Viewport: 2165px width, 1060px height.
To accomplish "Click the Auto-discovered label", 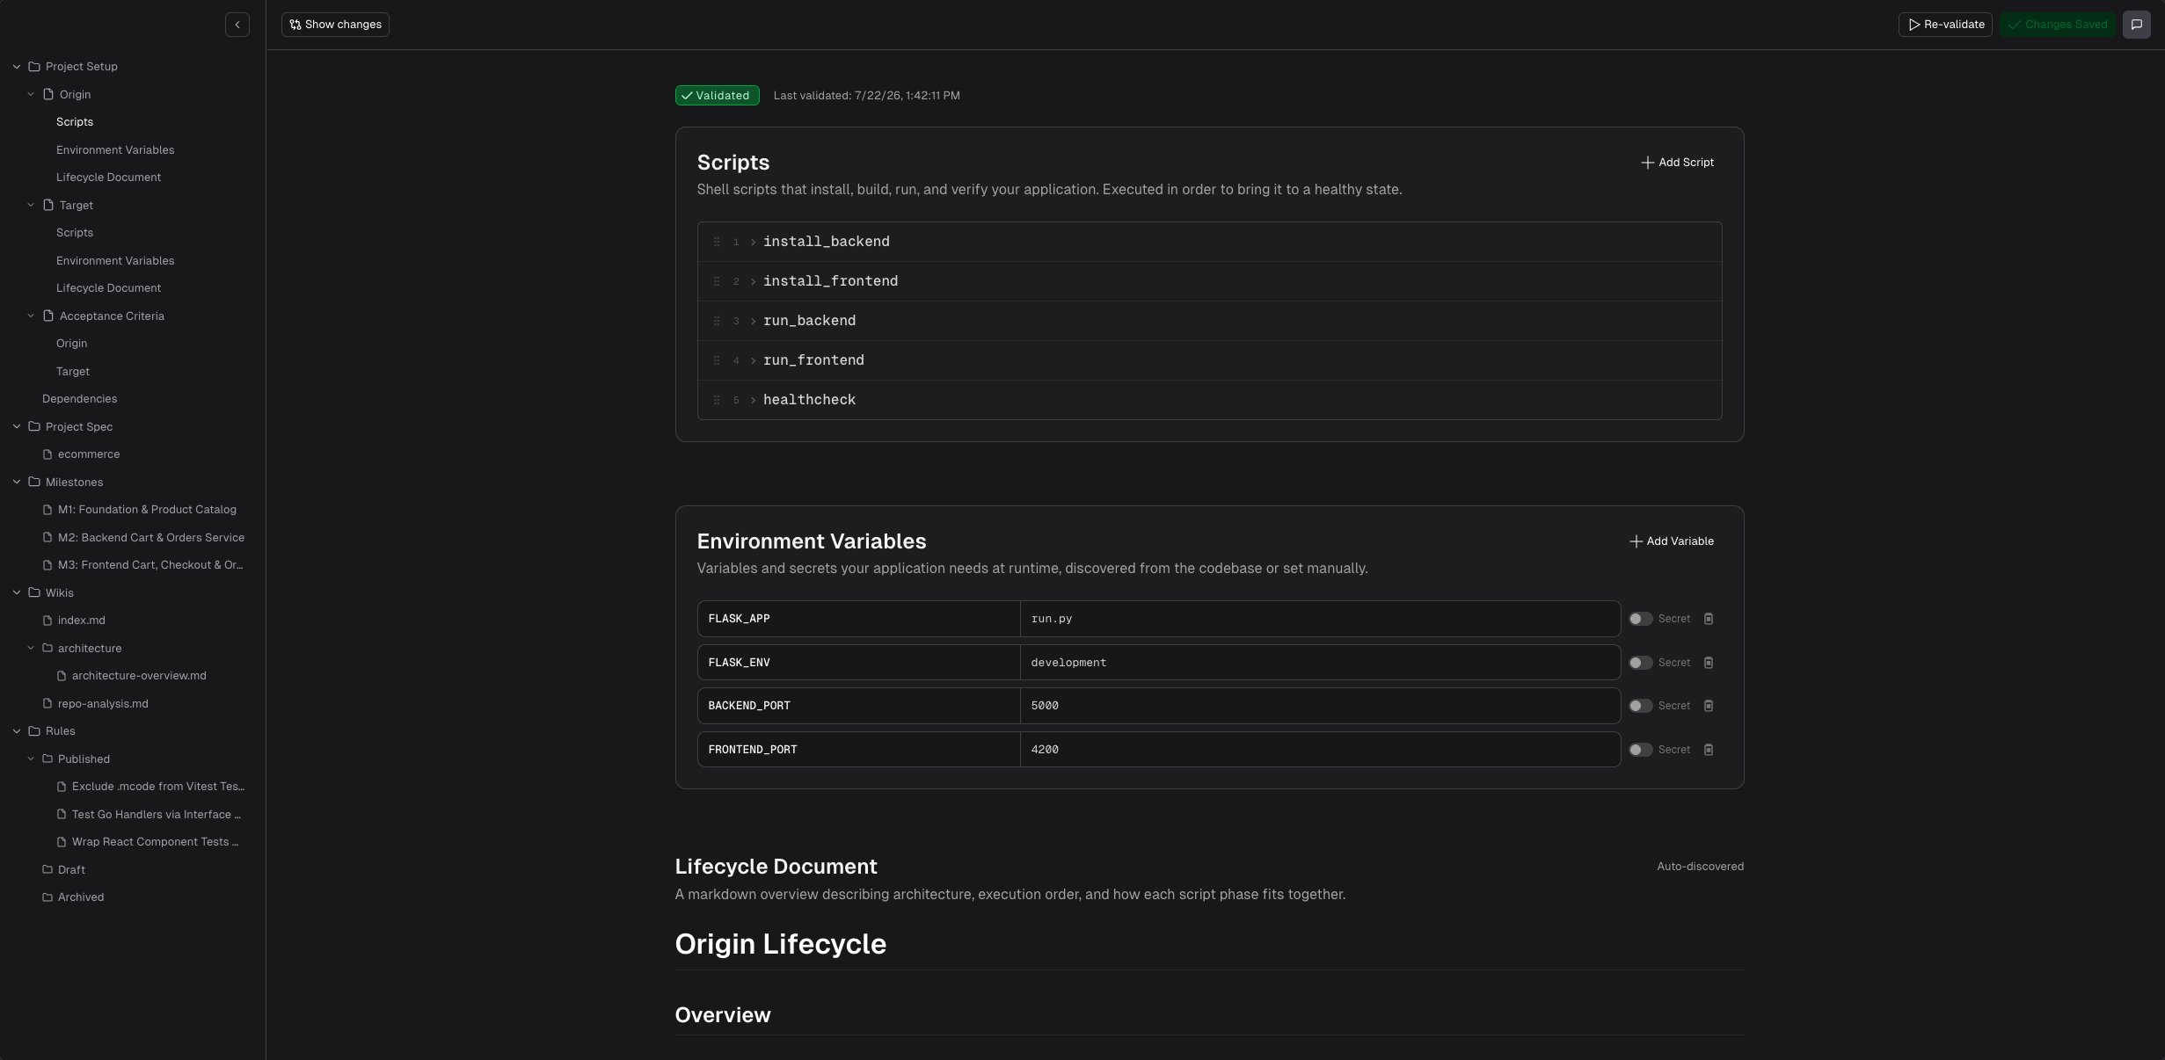I will [x=1700, y=867].
